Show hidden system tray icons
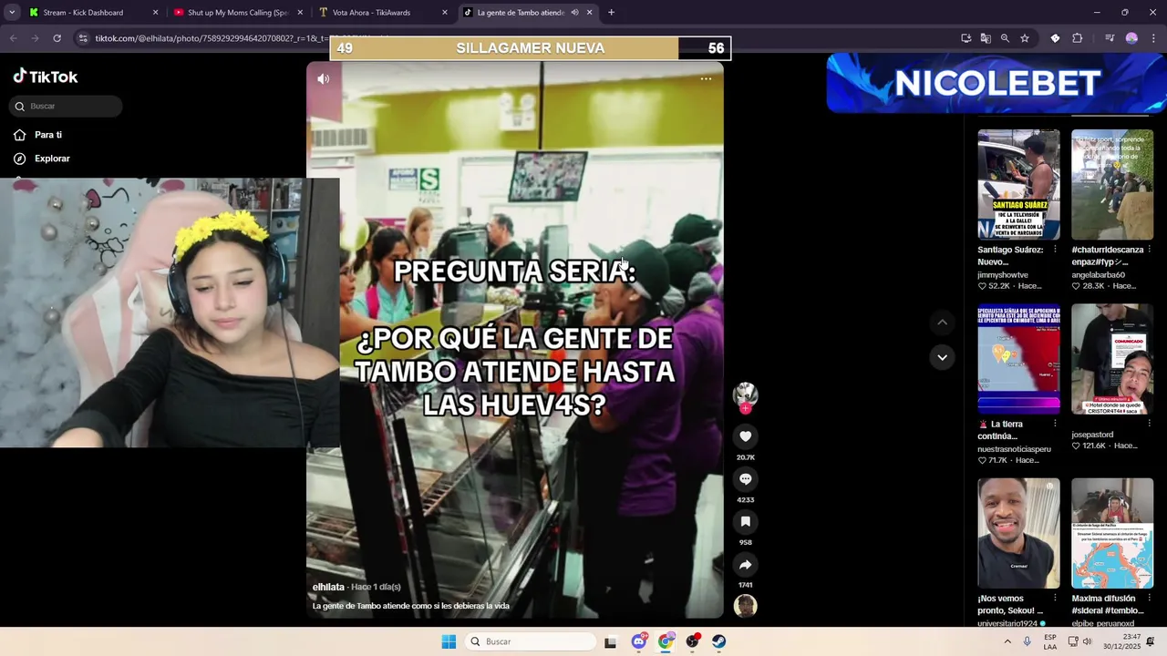Screen dimensions: 1167x656 (1007, 641)
